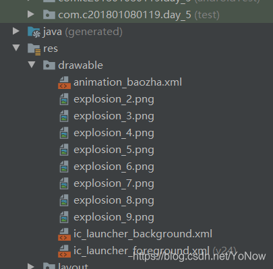Image resolution: width=273 pixels, height=269 pixels.
Task: Open explosion_8.png
Action: point(114,201)
